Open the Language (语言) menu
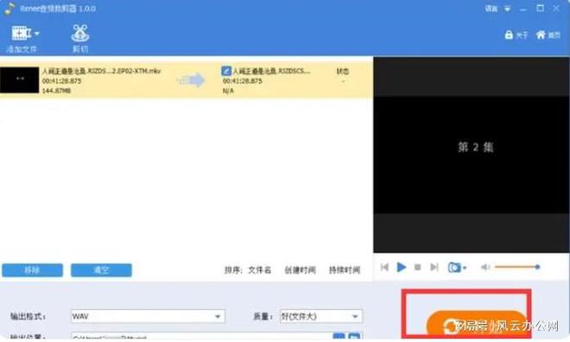Viewport: 570px width, 342px height. click(491, 9)
